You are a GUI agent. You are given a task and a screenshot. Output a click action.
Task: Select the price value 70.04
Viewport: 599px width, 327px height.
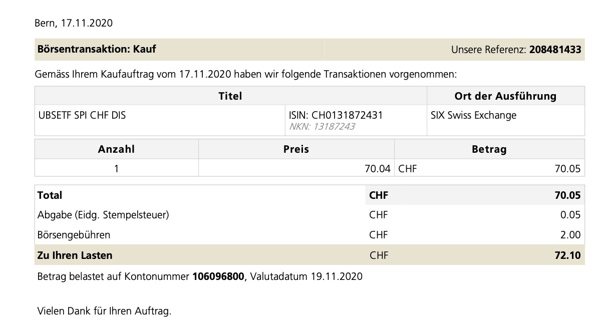click(377, 169)
